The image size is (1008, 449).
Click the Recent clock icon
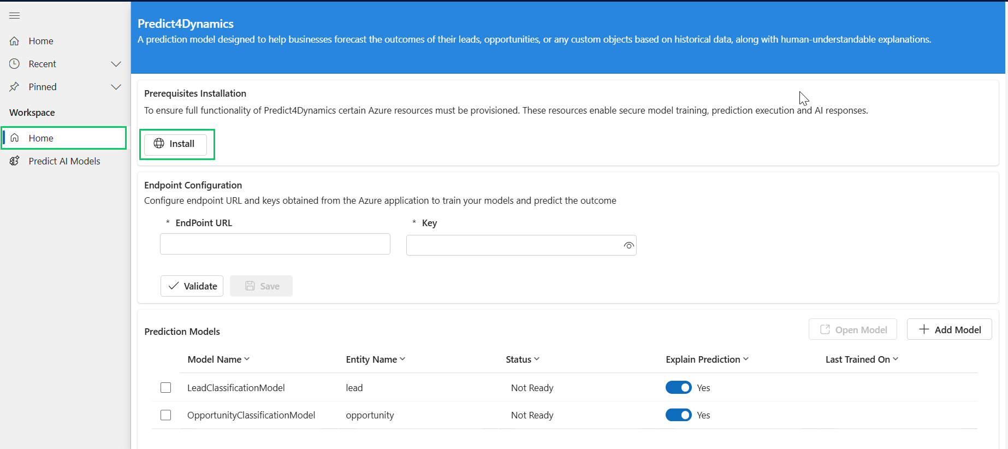(x=15, y=64)
